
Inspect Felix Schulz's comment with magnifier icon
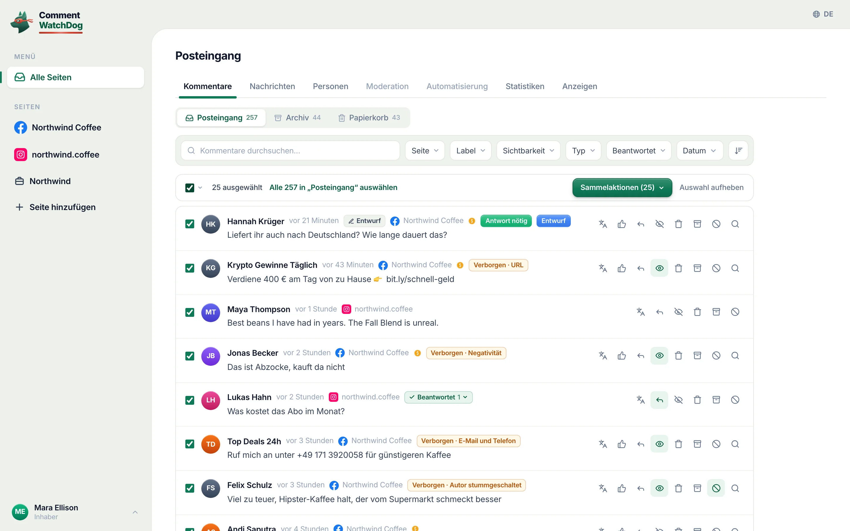[735, 488]
